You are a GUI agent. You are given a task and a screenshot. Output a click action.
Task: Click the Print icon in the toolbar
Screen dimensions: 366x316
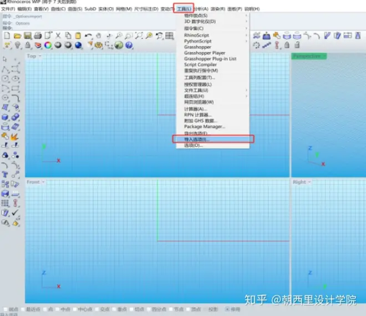(x=38, y=35)
